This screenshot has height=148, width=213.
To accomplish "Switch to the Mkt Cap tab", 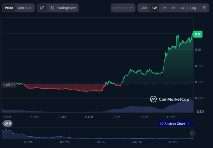I will 25,8.
